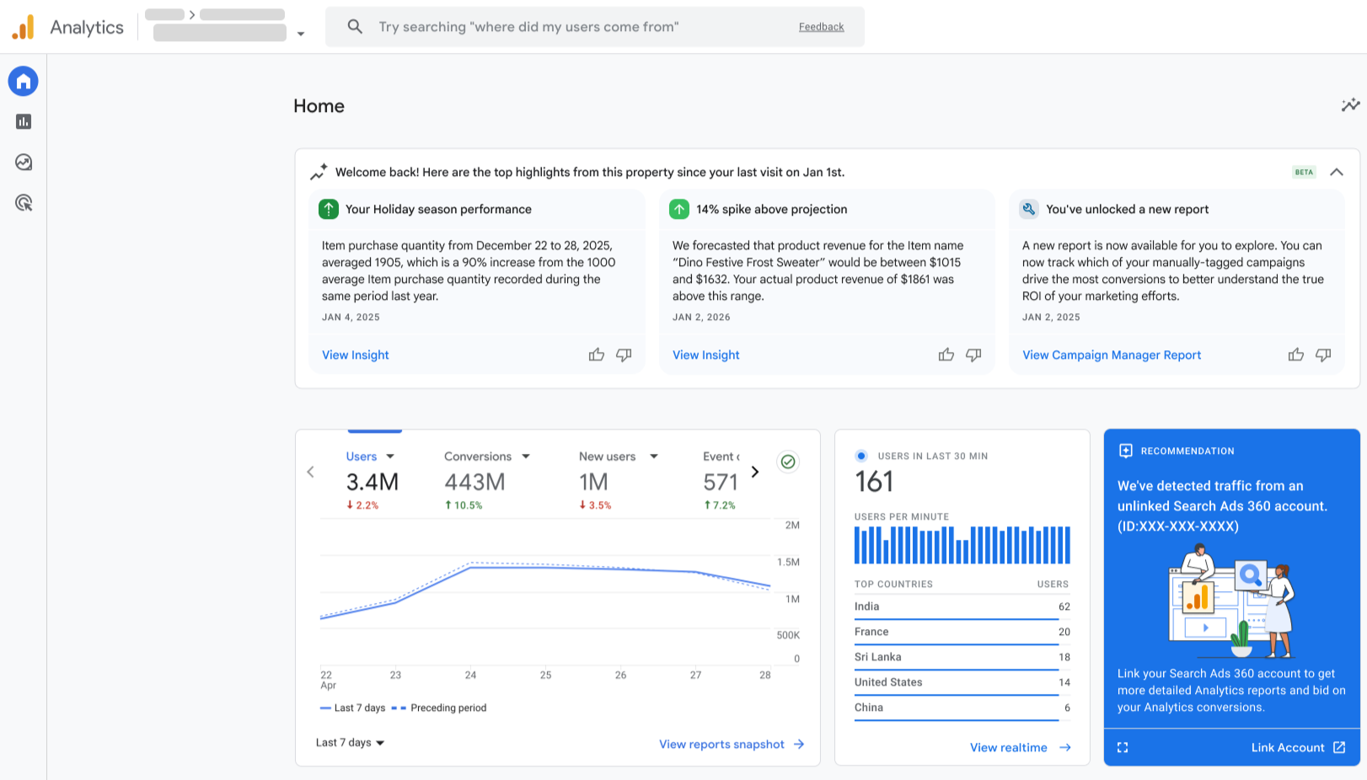
Task: Expand the recommendation card to fullscreen
Action: pos(1123,747)
